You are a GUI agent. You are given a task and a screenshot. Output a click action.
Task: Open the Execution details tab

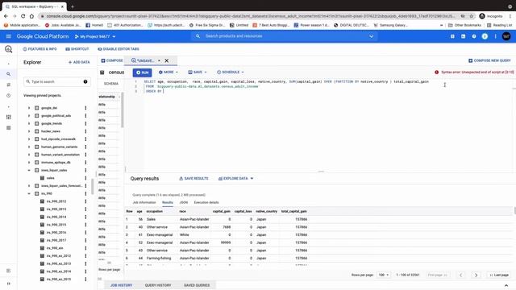click(x=206, y=202)
